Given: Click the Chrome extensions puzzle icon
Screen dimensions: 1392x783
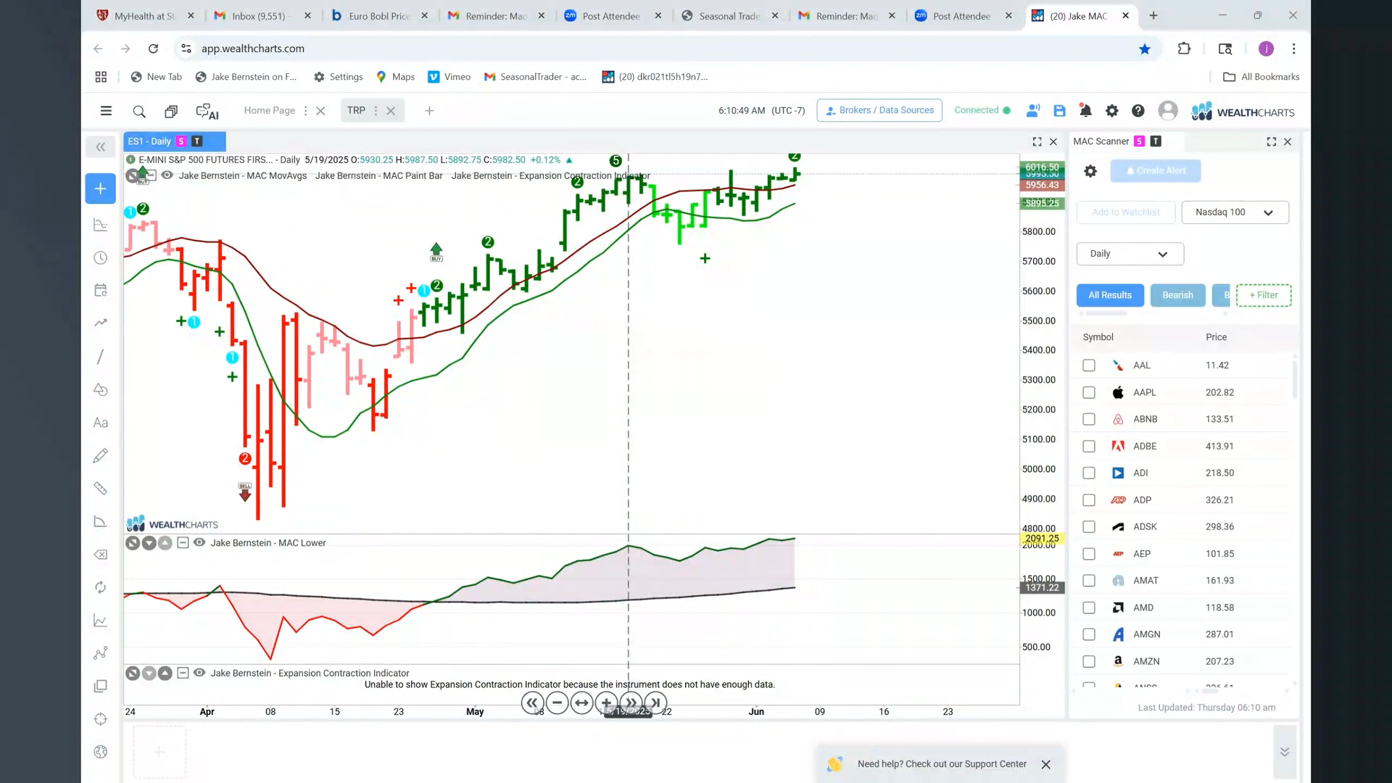Looking at the screenshot, I should pyautogui.click(x=1184, y=49).
